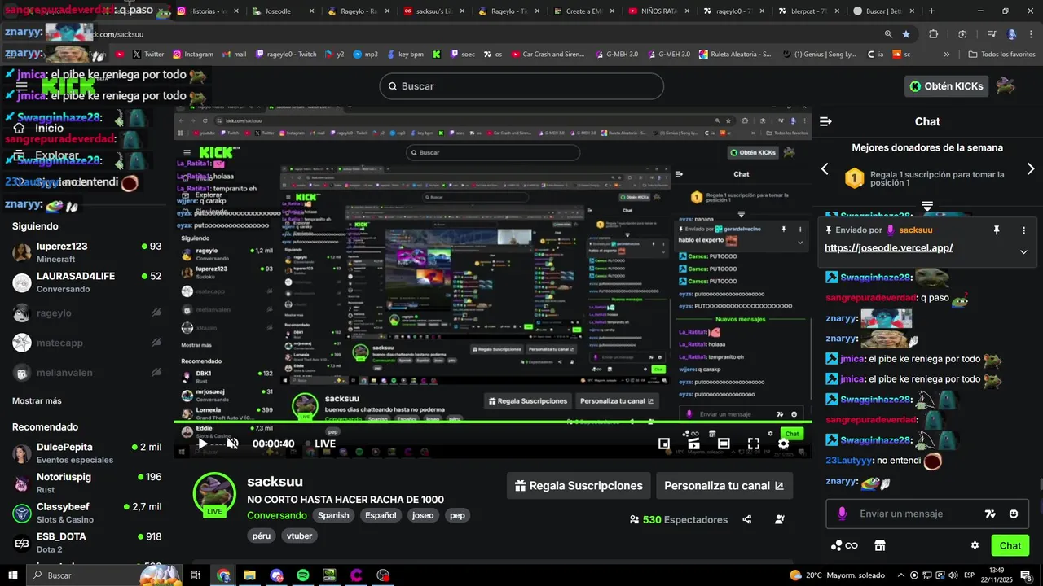Click Regala Suscripciones button
Image resolution: width=1043 pixels, height=586 pixels.
[x=579, y=486]
